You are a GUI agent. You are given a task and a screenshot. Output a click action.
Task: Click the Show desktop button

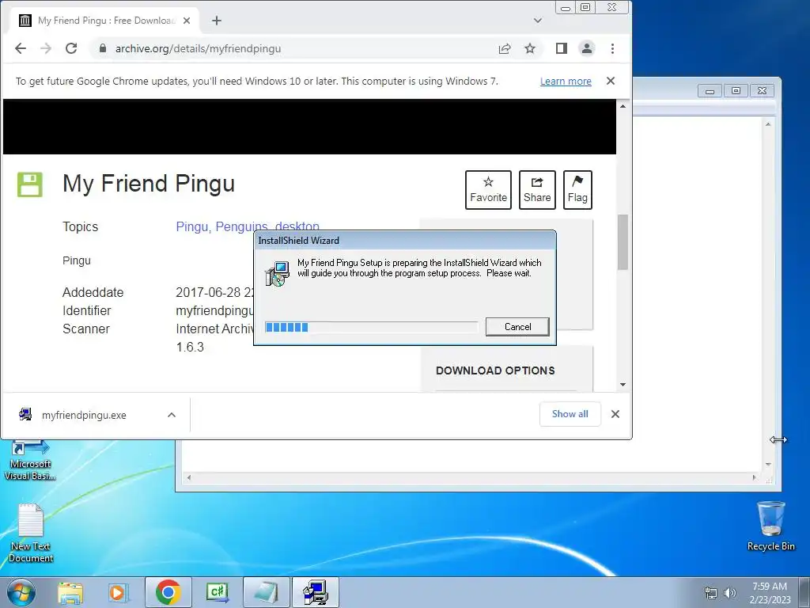point(804,592)
